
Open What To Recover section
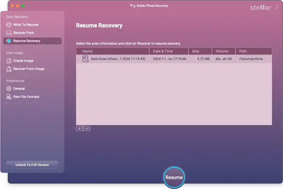coord(26,25)
